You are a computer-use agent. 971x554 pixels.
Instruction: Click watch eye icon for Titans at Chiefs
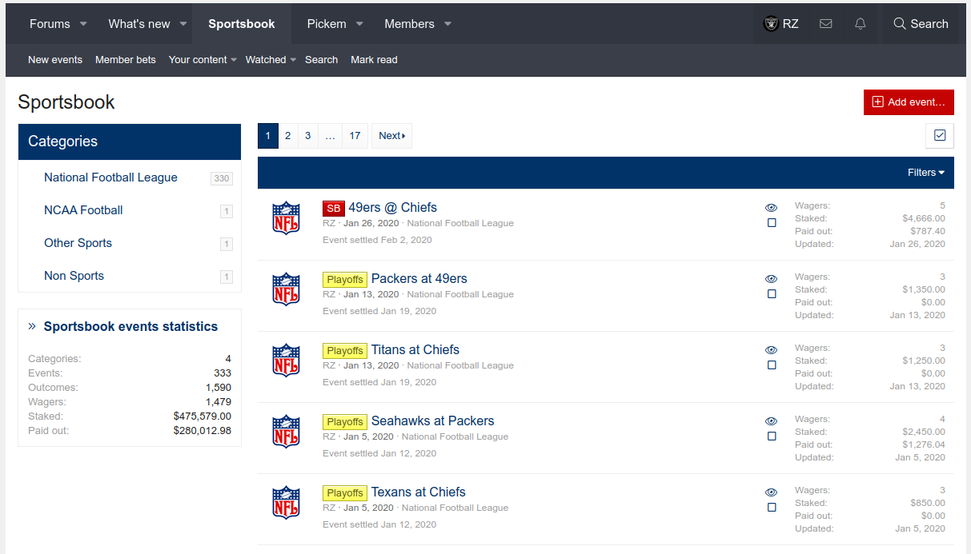pos(771,350)
